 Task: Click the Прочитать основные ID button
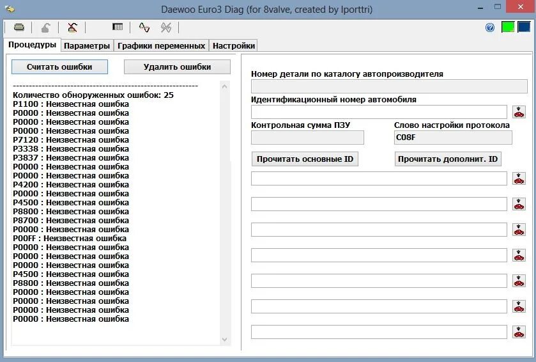tap(305, 159)
